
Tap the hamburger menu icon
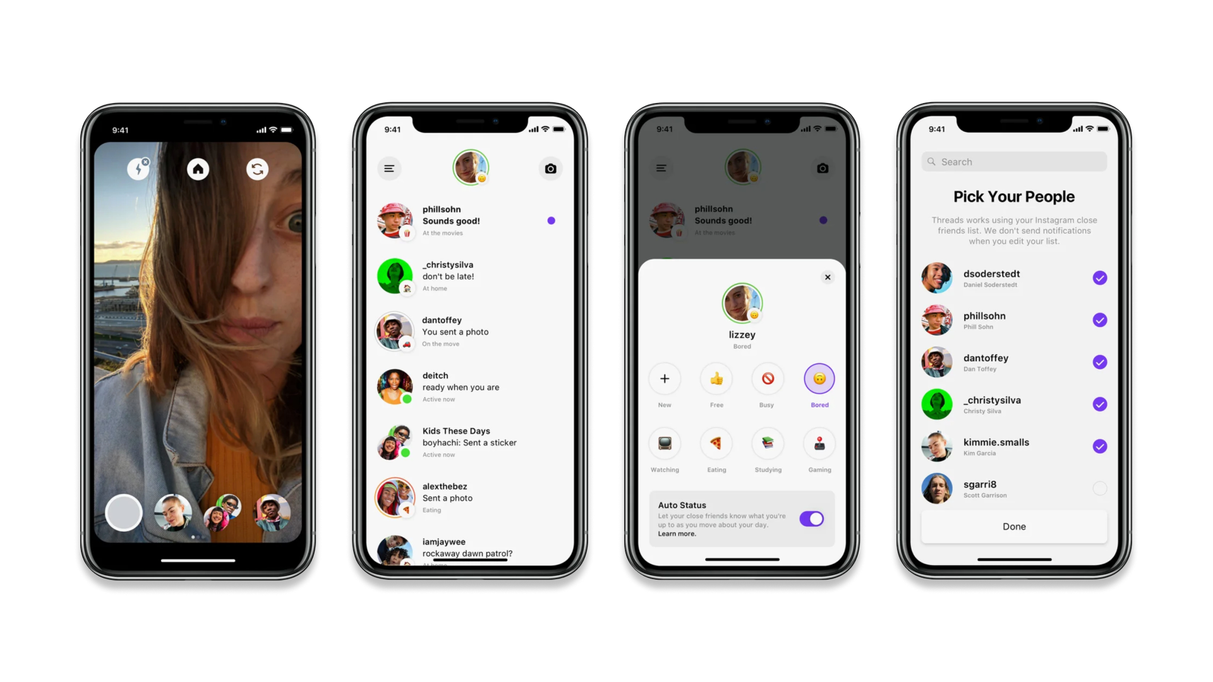(x=389, y=168)
